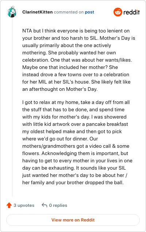Viewport: 146px width, 232px height.
Task: Click the line starting "mothers/grandmothers got a video"
Action: click(x=76, y=146)
